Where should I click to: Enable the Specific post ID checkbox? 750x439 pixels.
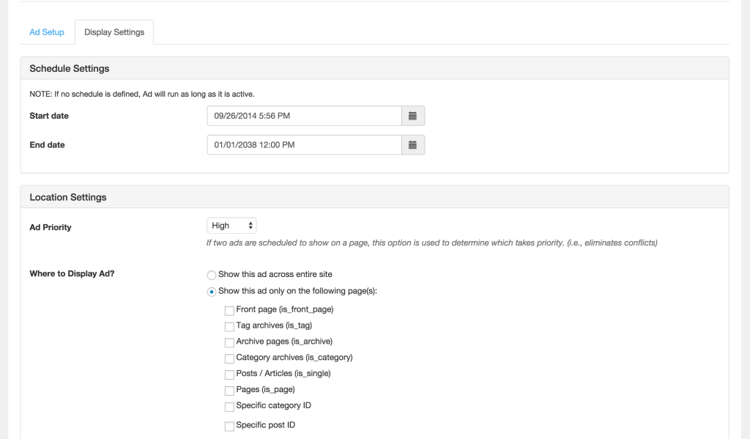click(230, 427)
